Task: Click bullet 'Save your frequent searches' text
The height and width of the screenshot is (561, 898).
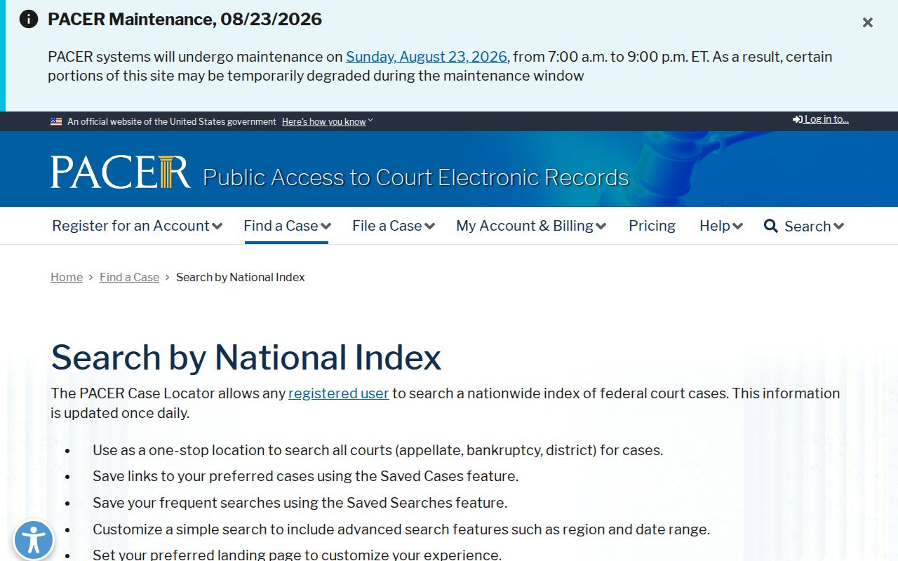Action: click(300, 503)
